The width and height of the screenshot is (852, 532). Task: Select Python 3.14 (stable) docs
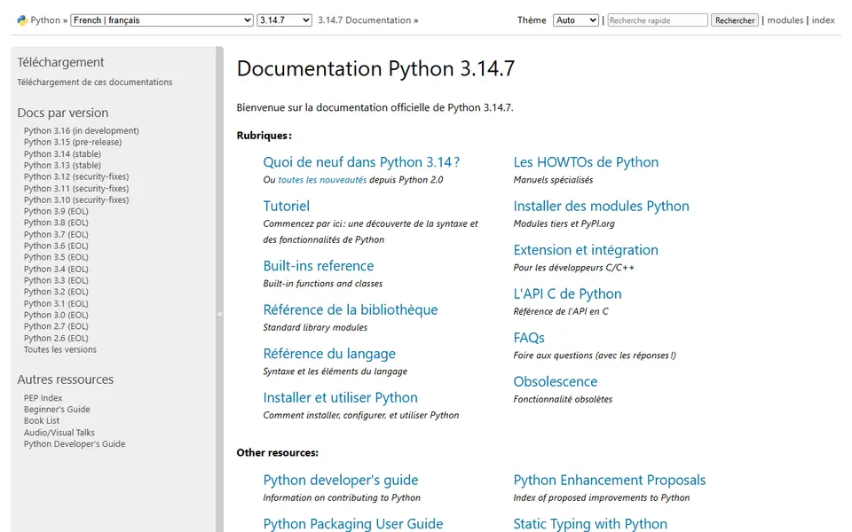(62, 154)
